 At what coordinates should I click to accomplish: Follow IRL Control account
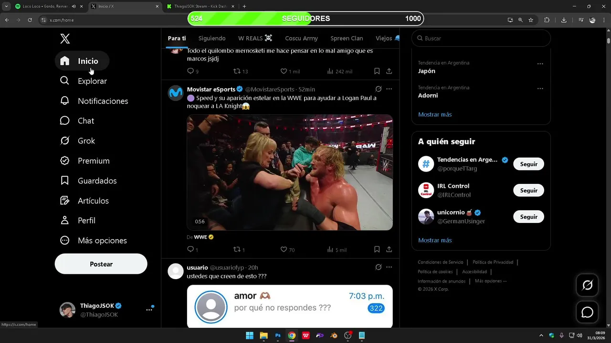pos(528,191)
